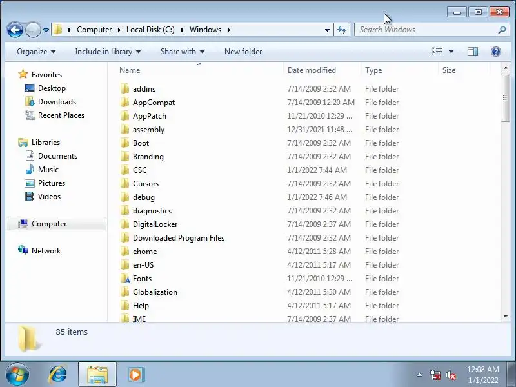Viewport: 516px width, 387px height.
Task: Go back with the blue Back arrow
Action: click(15, 30)
